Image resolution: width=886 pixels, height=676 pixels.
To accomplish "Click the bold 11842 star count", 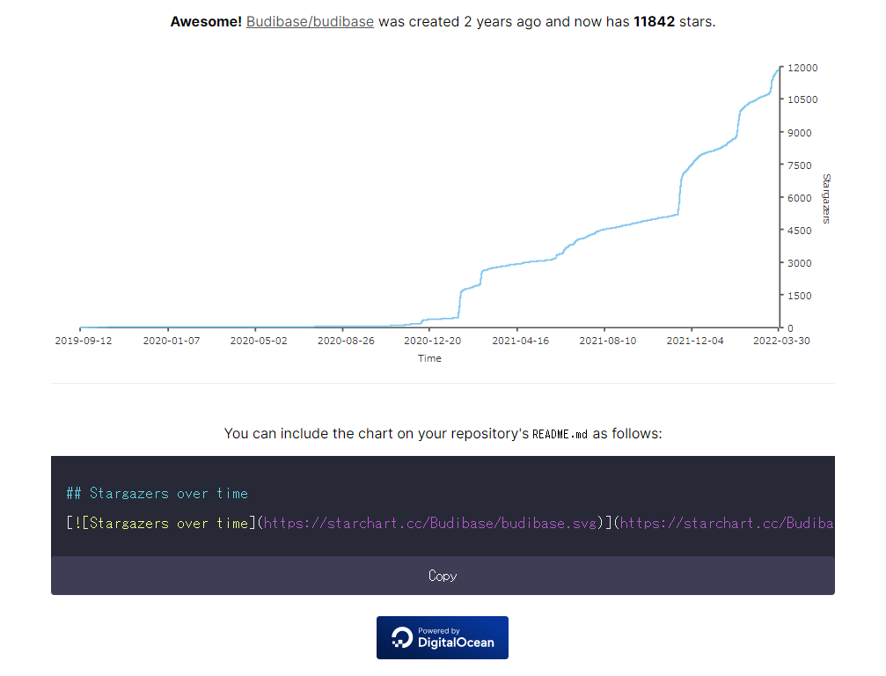I will (654, 22).
